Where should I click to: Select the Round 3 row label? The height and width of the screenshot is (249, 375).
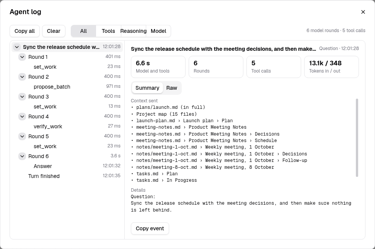tap(38, 97)
